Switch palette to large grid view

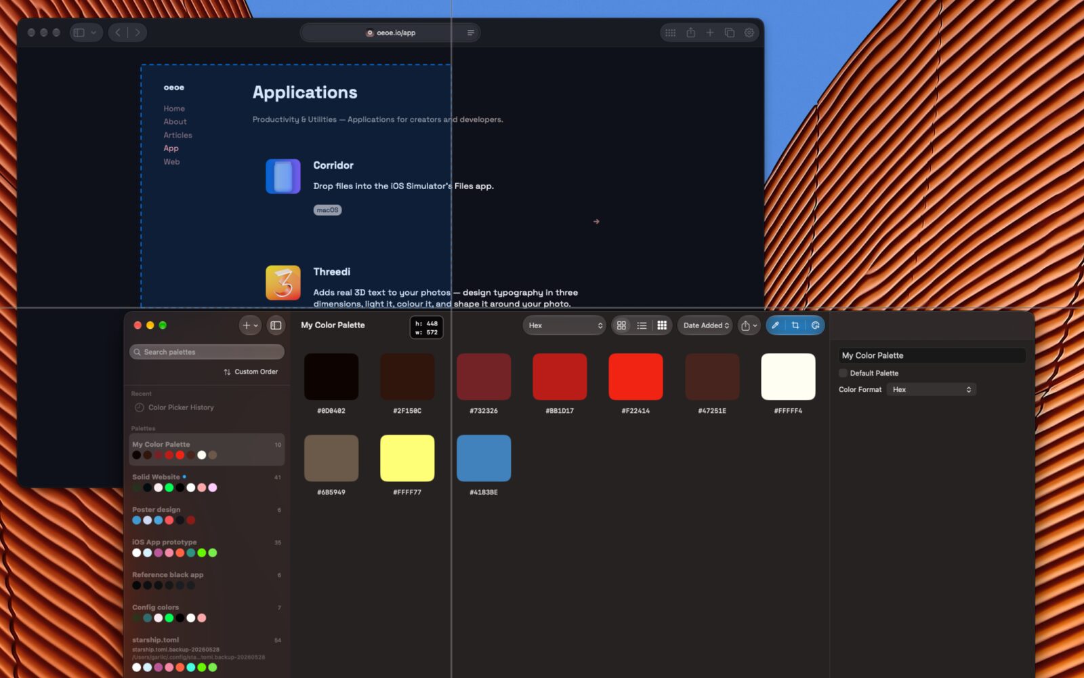(621, 325)
